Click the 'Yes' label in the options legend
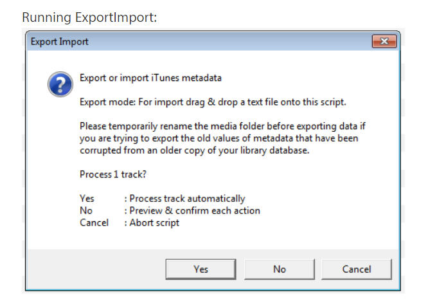 click(87, 199)
